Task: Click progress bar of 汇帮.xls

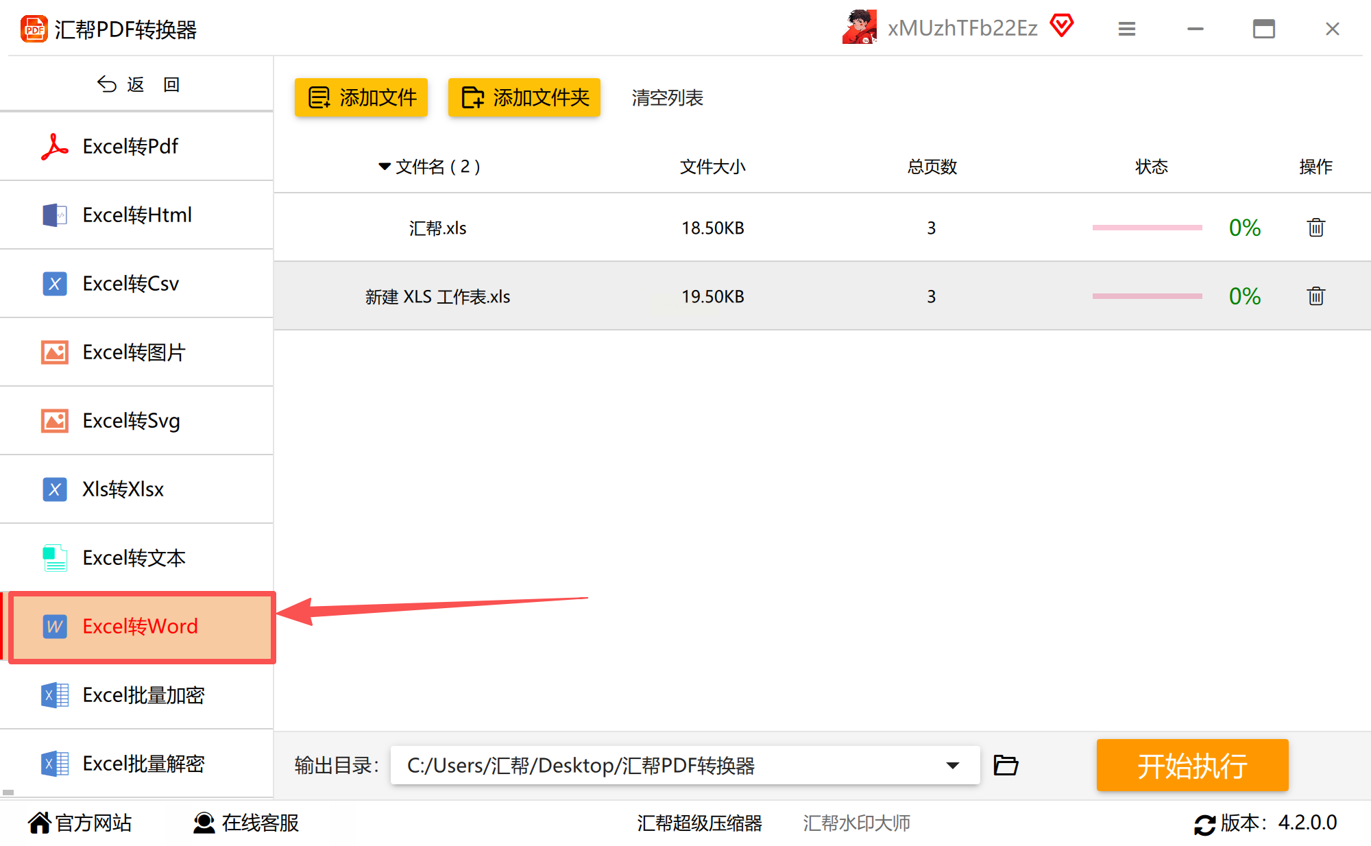Action: 1147,228
